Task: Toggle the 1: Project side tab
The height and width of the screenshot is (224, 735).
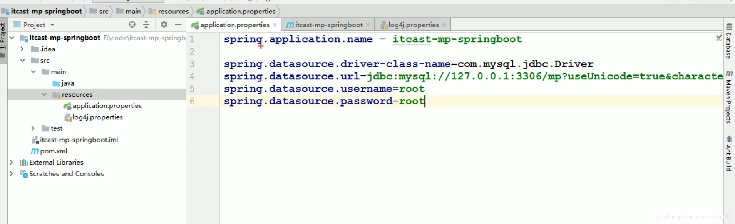Action: pos(3,40)
